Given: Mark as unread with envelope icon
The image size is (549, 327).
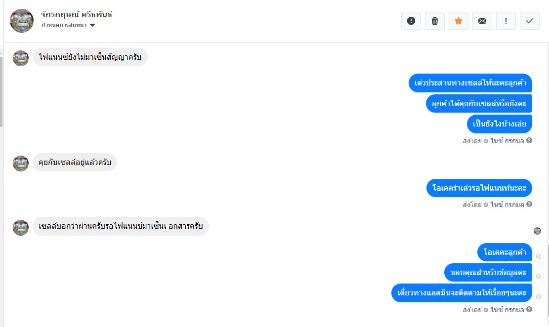Looking at the screenshot, I should pyautogui.click(x=482, y=21).
